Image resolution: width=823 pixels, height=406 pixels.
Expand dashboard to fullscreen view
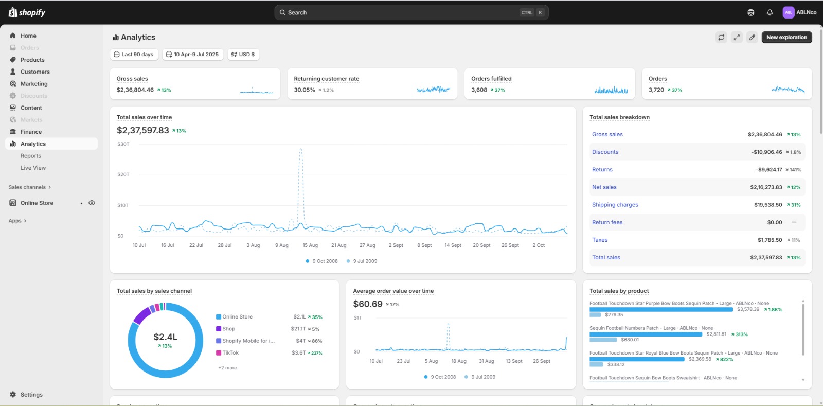[737, 37]
